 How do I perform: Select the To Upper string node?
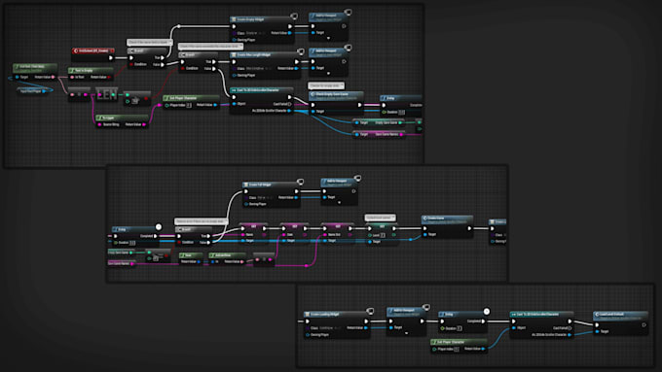(122, 121)
